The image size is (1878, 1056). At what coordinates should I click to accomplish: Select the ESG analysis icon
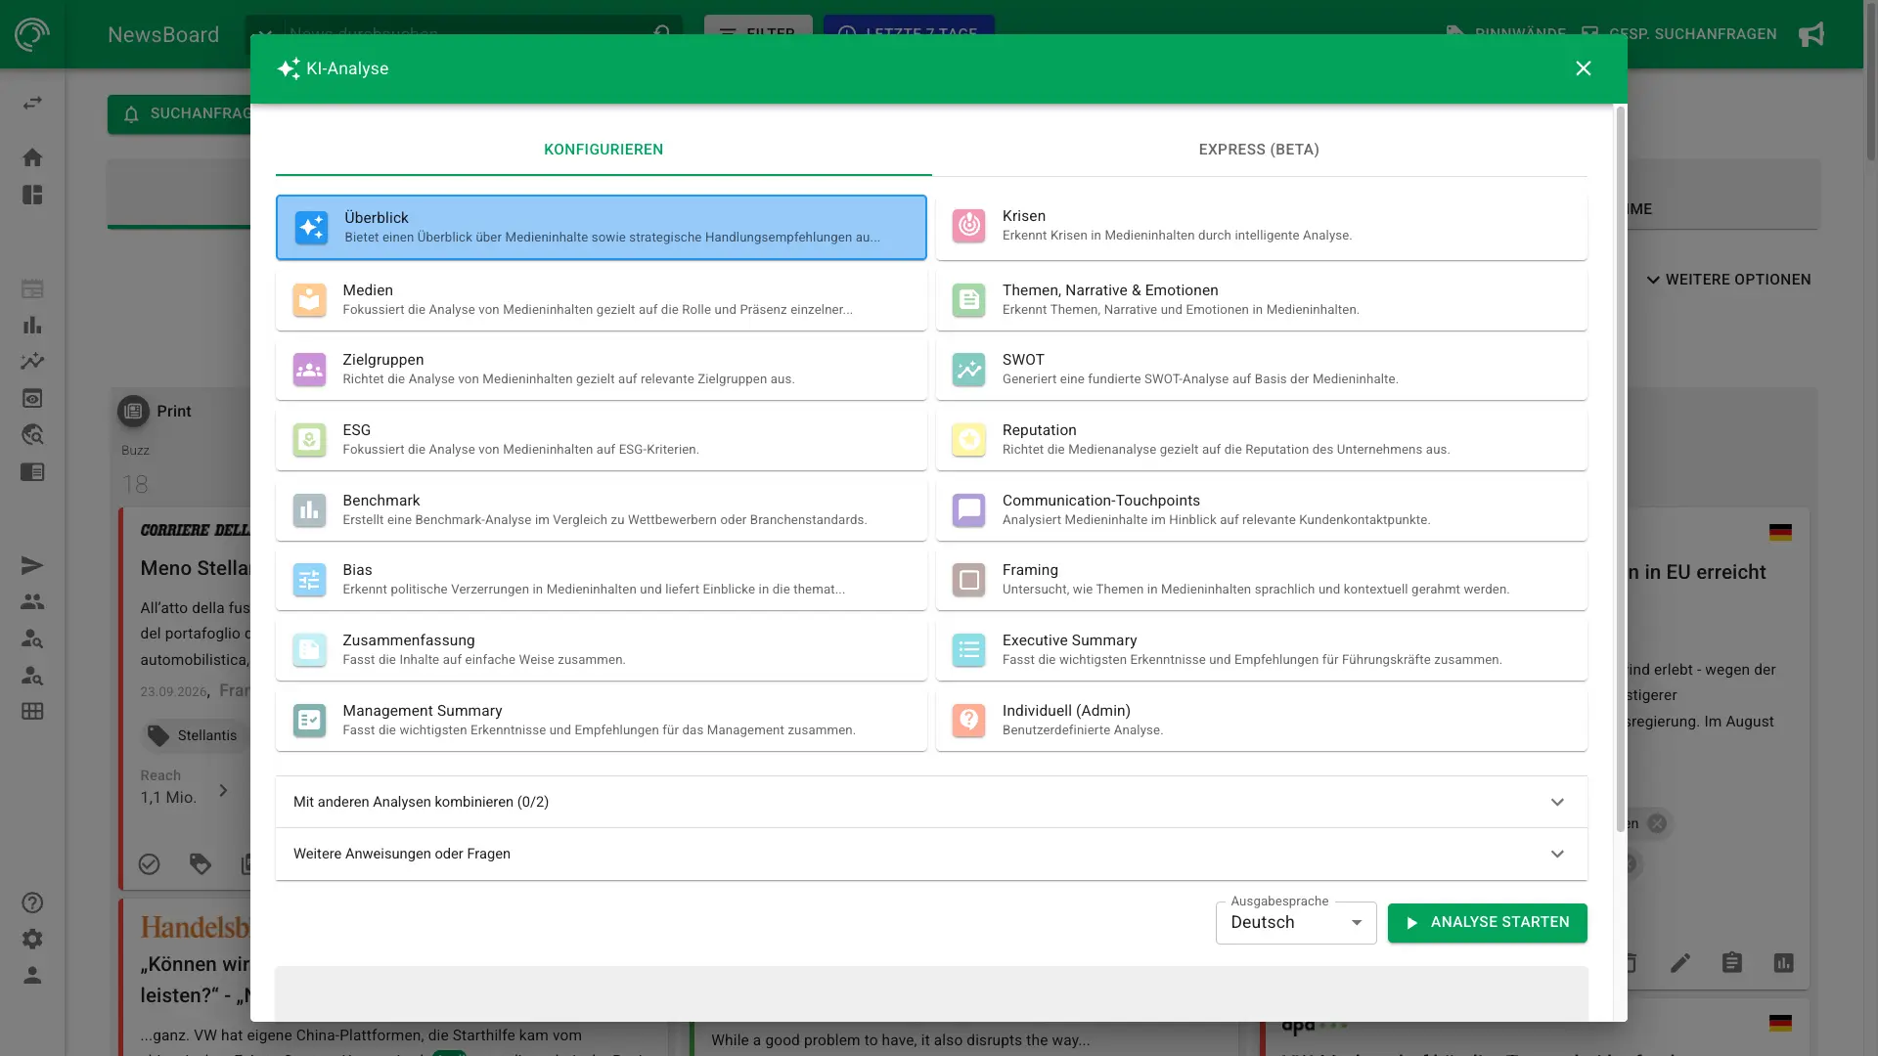coord(309,440)
